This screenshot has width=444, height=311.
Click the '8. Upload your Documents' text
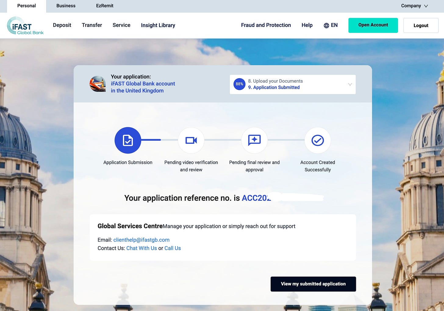tap(275, 81)
